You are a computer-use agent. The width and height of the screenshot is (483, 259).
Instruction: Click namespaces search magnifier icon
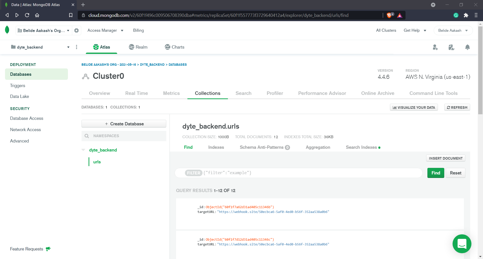[87, 136]
